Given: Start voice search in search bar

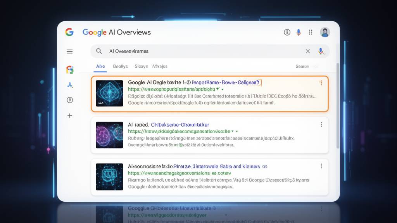Looking at the screenshot, I should point(321,51).
